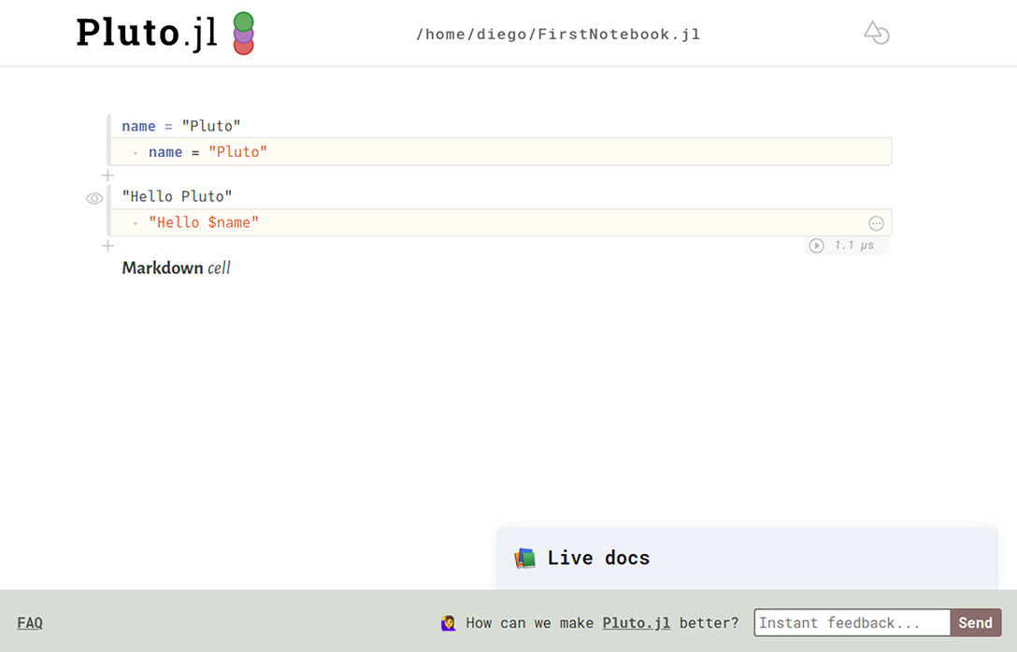1017x652 pixels.
Task: Click the "Hello Pluto" cell output
Action: pyautogui.click(x=177, y=196)
